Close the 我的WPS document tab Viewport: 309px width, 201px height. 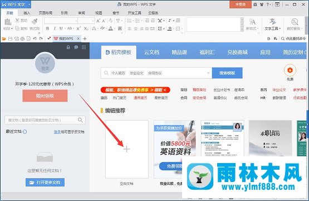(x=79, y=39)
